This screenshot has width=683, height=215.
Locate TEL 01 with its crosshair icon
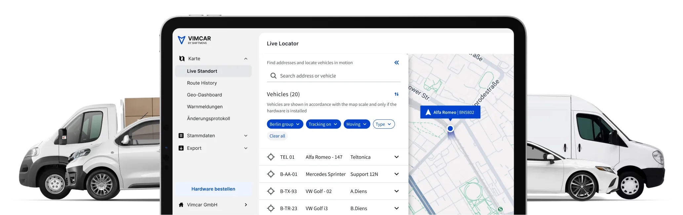[271, 157]
